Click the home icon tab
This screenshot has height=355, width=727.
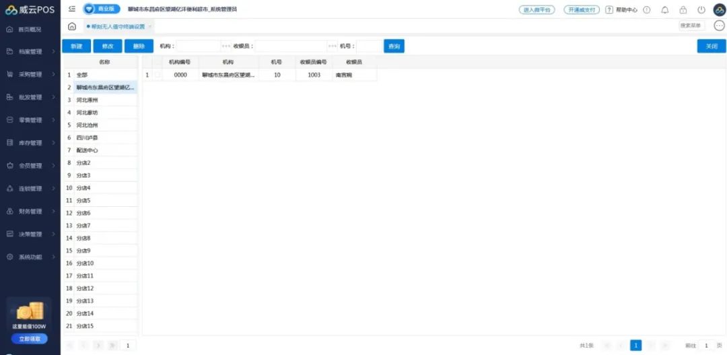[x=72, y=26]
